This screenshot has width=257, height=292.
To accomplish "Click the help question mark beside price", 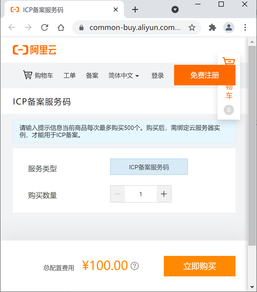I will [x=135, y=266].
